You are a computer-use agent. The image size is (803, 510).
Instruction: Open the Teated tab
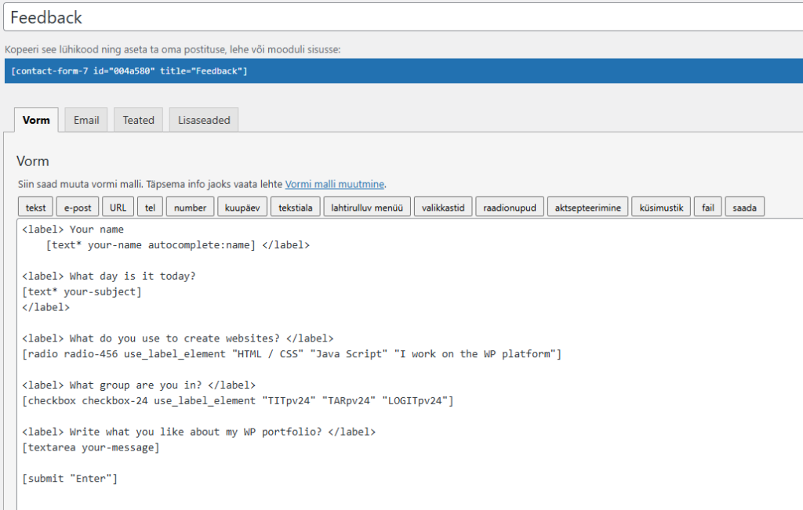[x=139, y=120]
